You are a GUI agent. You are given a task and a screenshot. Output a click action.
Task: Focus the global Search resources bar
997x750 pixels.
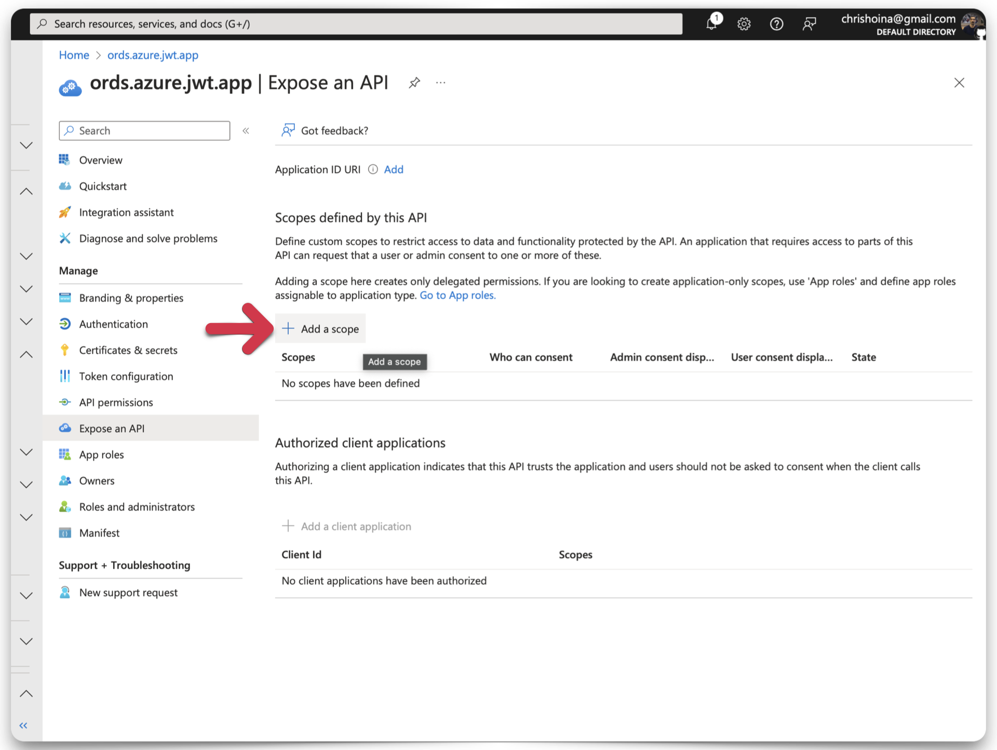pos(356,24)
